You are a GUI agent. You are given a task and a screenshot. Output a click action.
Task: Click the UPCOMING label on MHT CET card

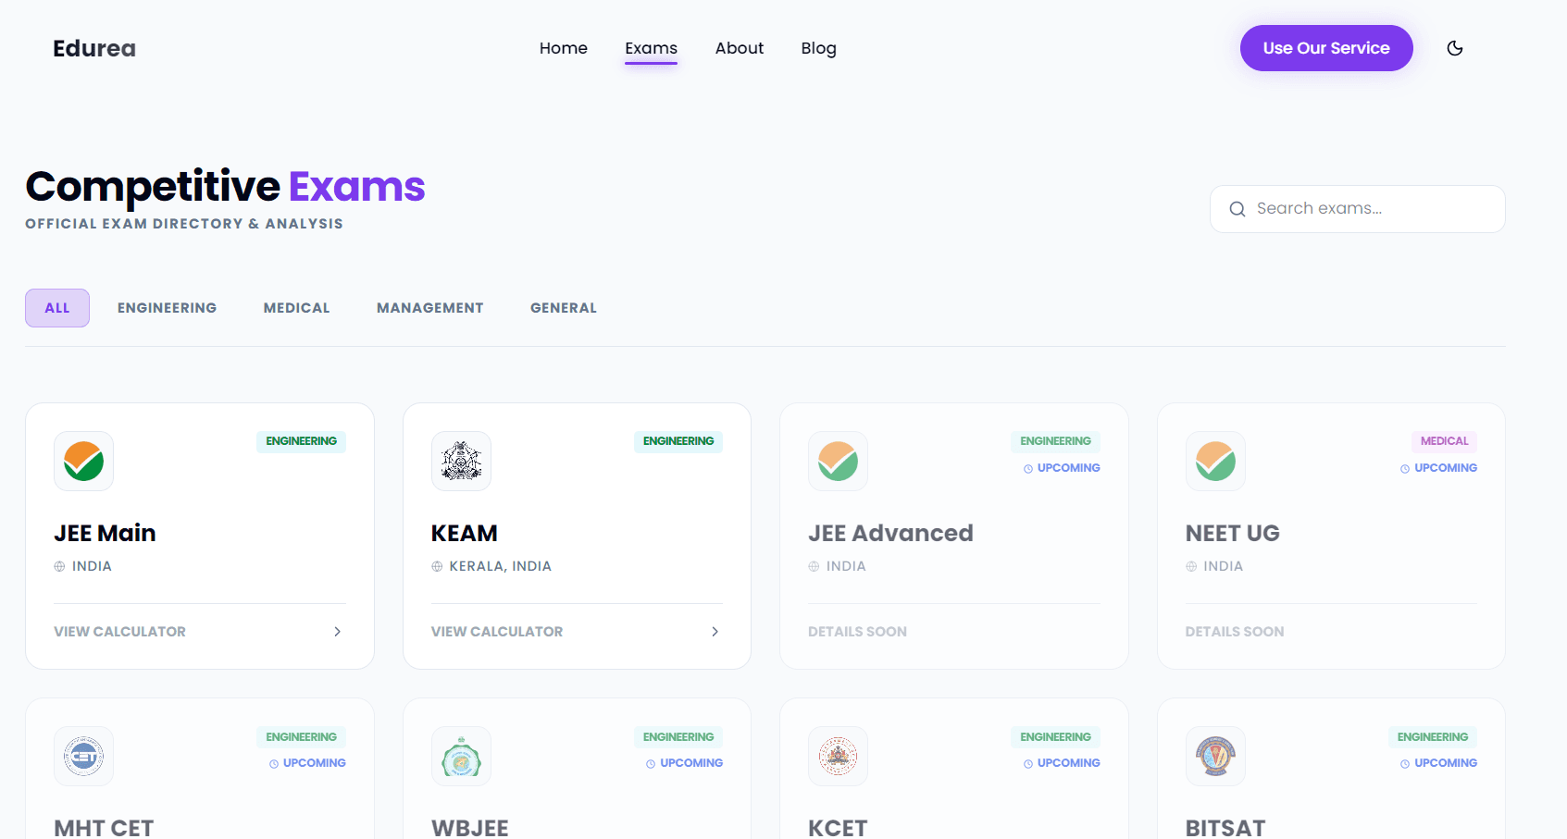[315, 763]
